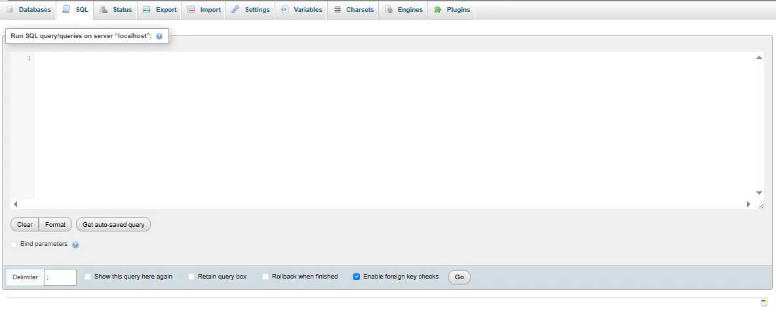Click the Status chart icon
This screenshot has height=314, width=776.
click(104, 10)
